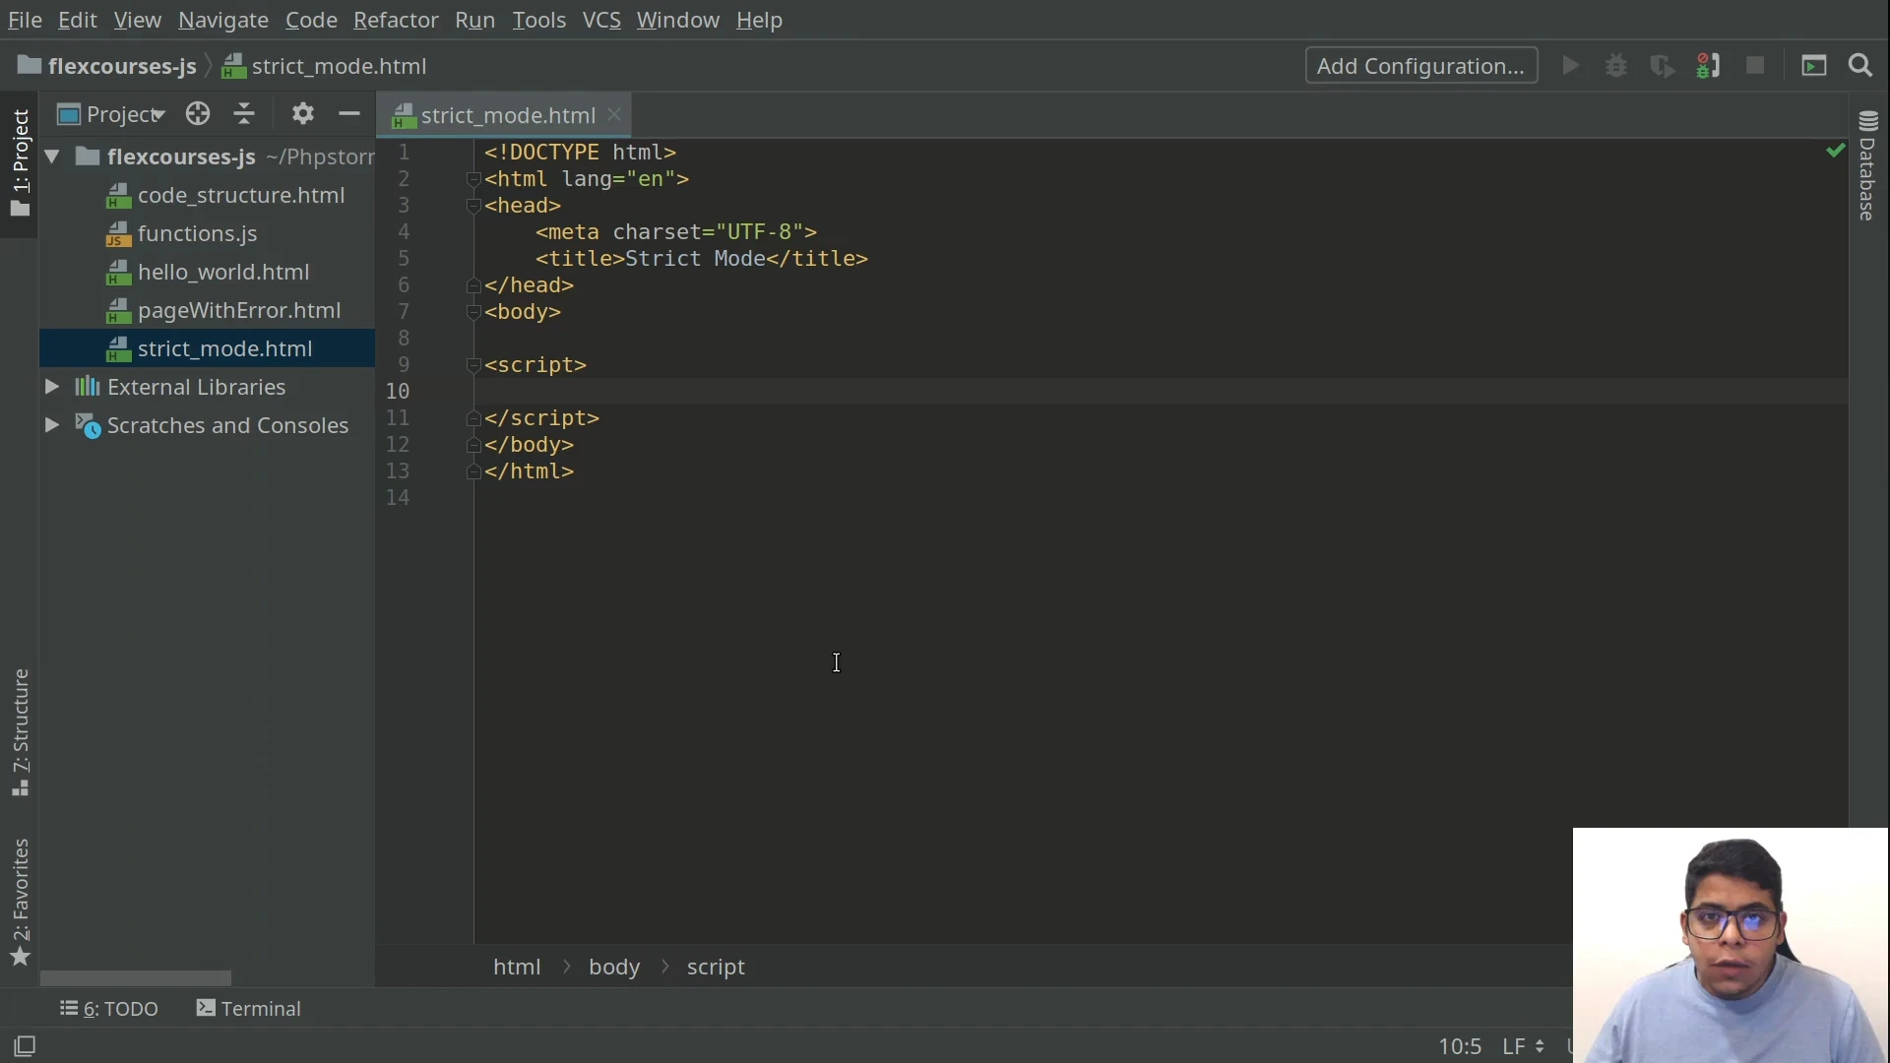Image resolution: width=1890 pixels, height=1063 pixels.
Task: Open the Help menu
Action: [x=759, y=20]
